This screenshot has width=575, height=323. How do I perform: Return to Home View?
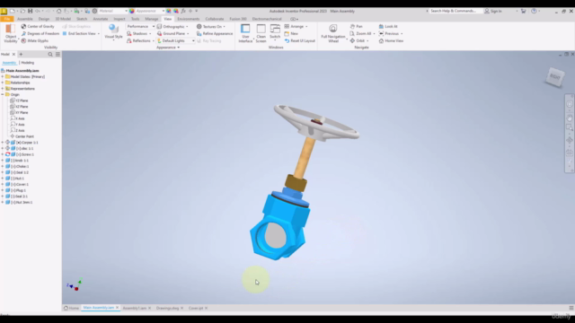pos(391,40)
